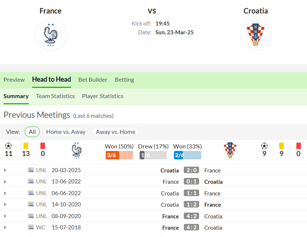Select the All view filter
This screenshot has height=237, width=307.
tap(32, 132)
